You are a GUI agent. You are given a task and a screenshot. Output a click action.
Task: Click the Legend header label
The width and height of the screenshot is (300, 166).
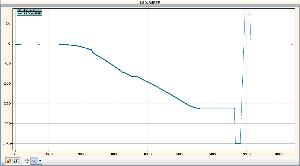[29, 10]
